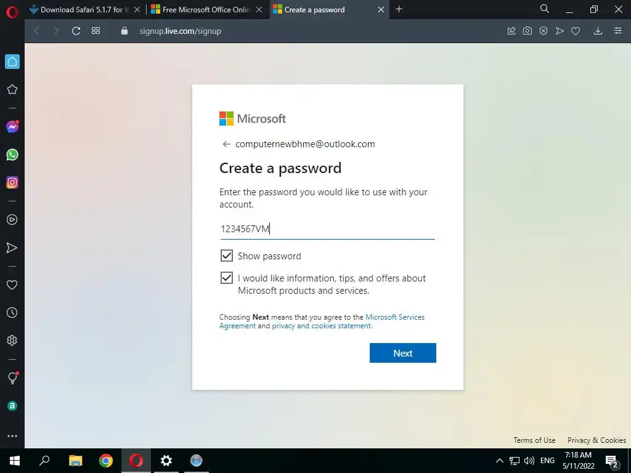Click the address bar URL signup.live.com
Viewport: 631px width, 473px height.
pos(181,31)
